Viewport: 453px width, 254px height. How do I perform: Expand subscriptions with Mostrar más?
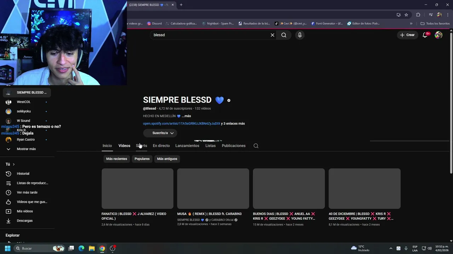click(x=27, y=149)
